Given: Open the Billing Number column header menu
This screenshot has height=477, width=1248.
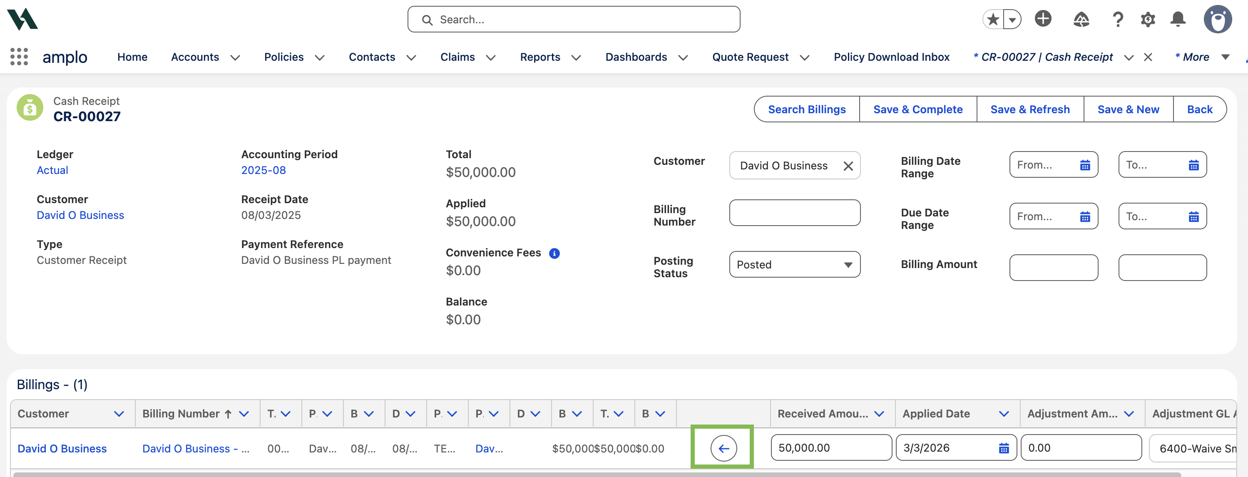Looking at the screenshot, I should [x=244, y=414].
